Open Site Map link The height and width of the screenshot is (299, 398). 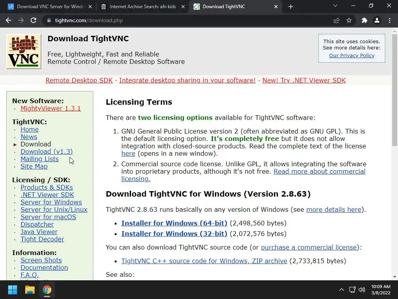pyautogui.click(x=34, y=166)
